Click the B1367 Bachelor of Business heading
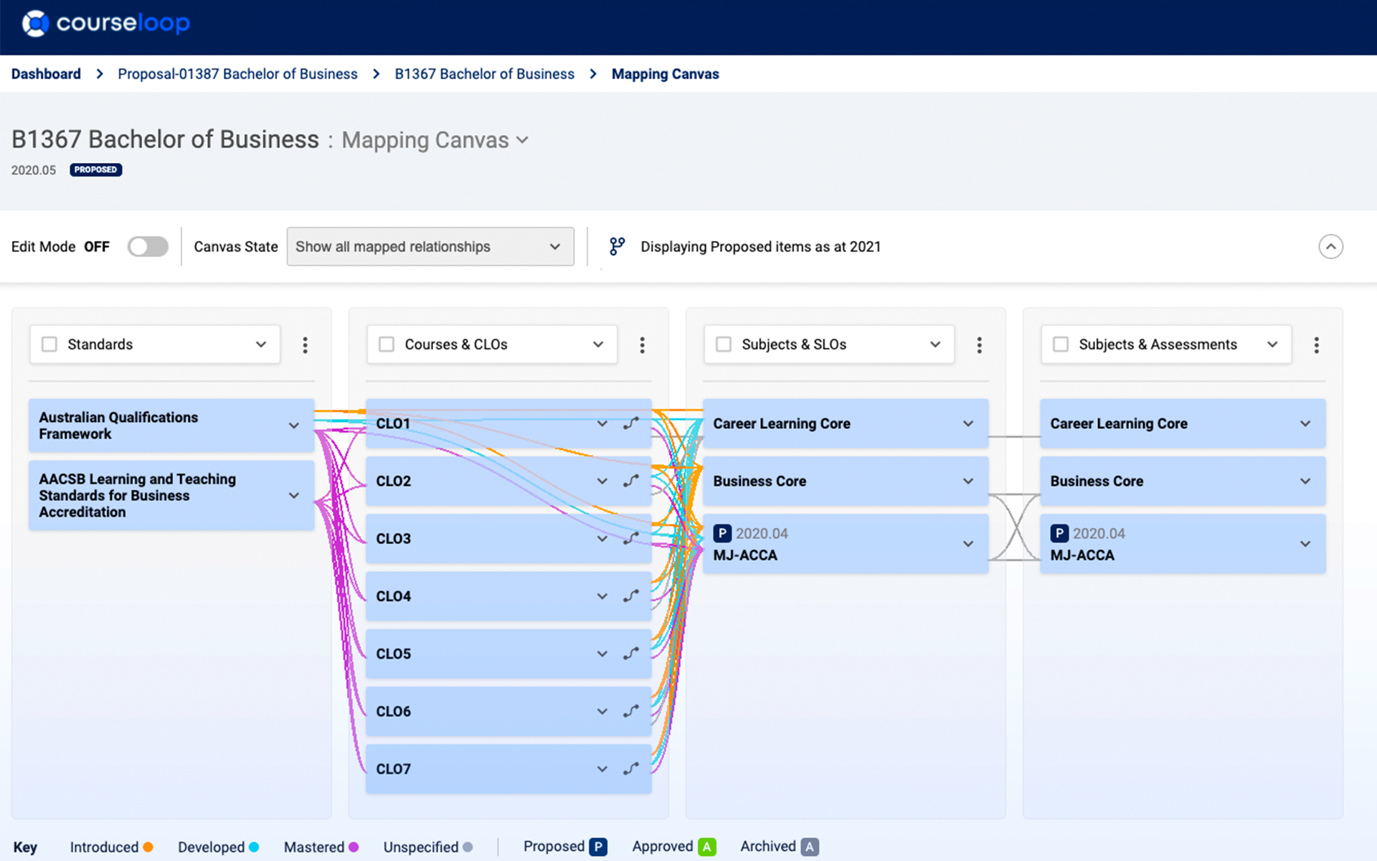Screen dimensions: 1377x861 [165, 139]
